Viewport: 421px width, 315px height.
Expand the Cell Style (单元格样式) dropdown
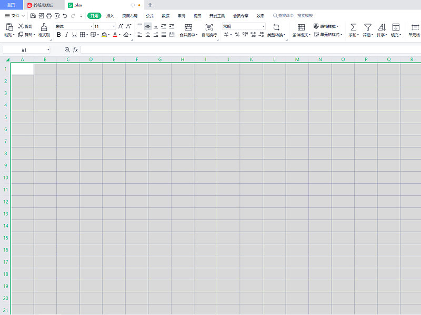(x=341, y=35)
